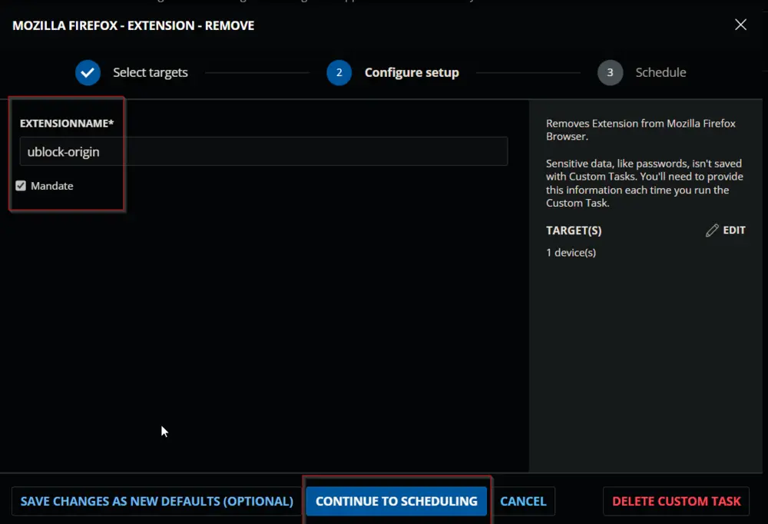
Task: Click Delete Custom Task button
Action: pos(676,501)
